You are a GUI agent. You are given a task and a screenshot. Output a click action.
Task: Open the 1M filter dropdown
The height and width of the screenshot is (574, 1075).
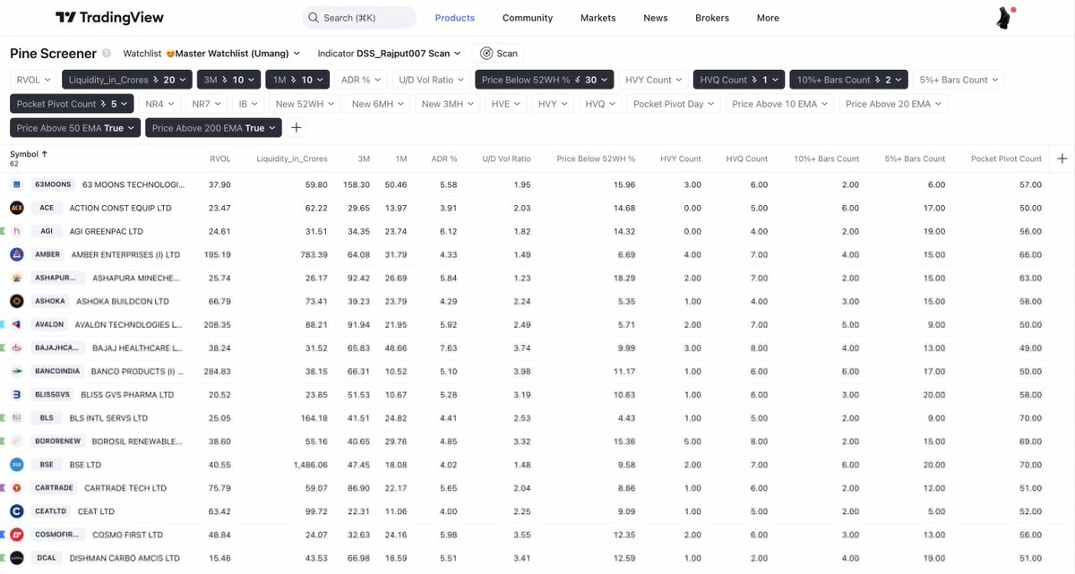(297, 80)
